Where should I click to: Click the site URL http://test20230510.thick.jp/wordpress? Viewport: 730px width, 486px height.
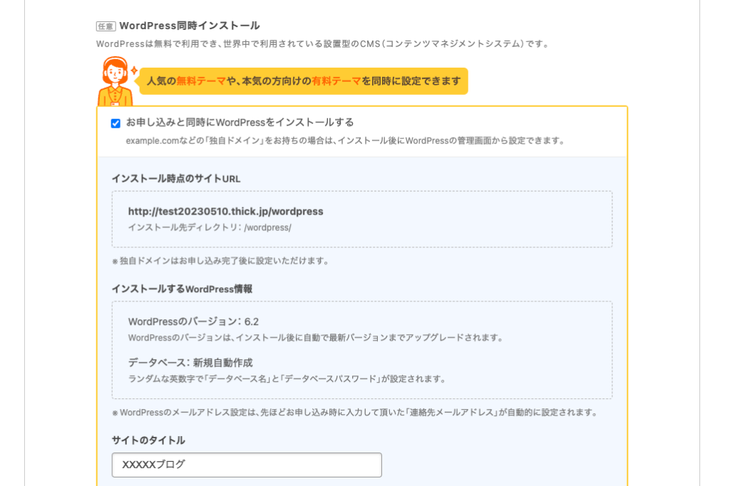[x=225, y=212]
